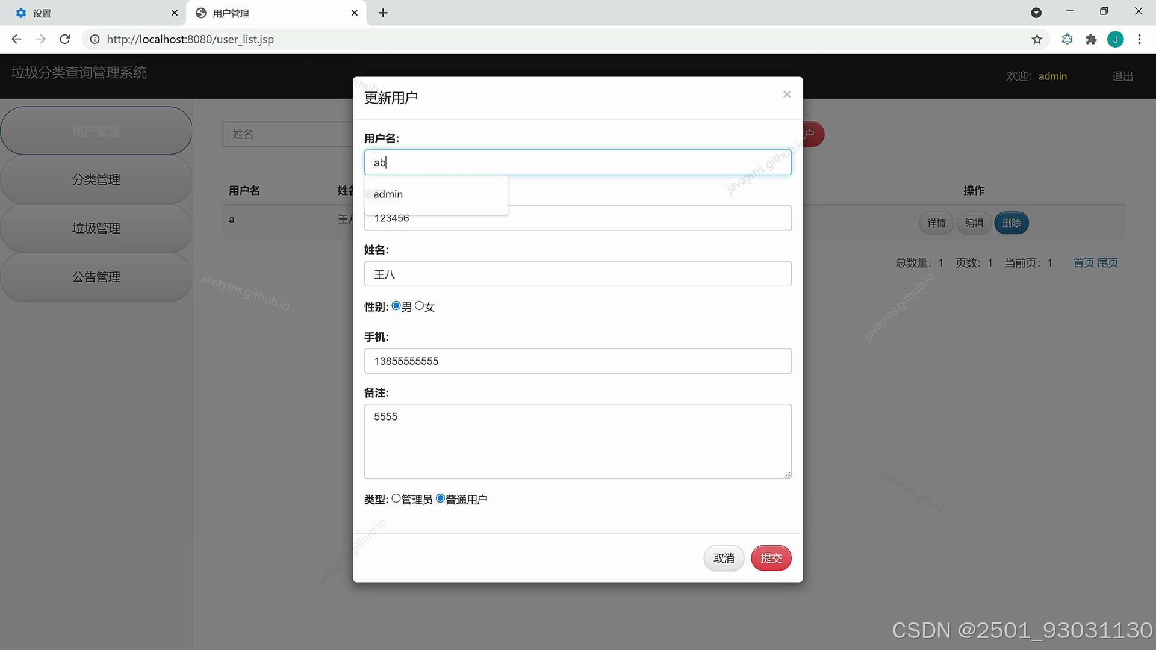This screenshot has width=1156, height=650.
Task: Select 普通用户 type radio button
Action: [x=441, y=498]
